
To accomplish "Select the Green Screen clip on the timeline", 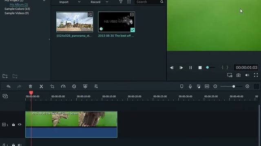I will tap(71, 124).
